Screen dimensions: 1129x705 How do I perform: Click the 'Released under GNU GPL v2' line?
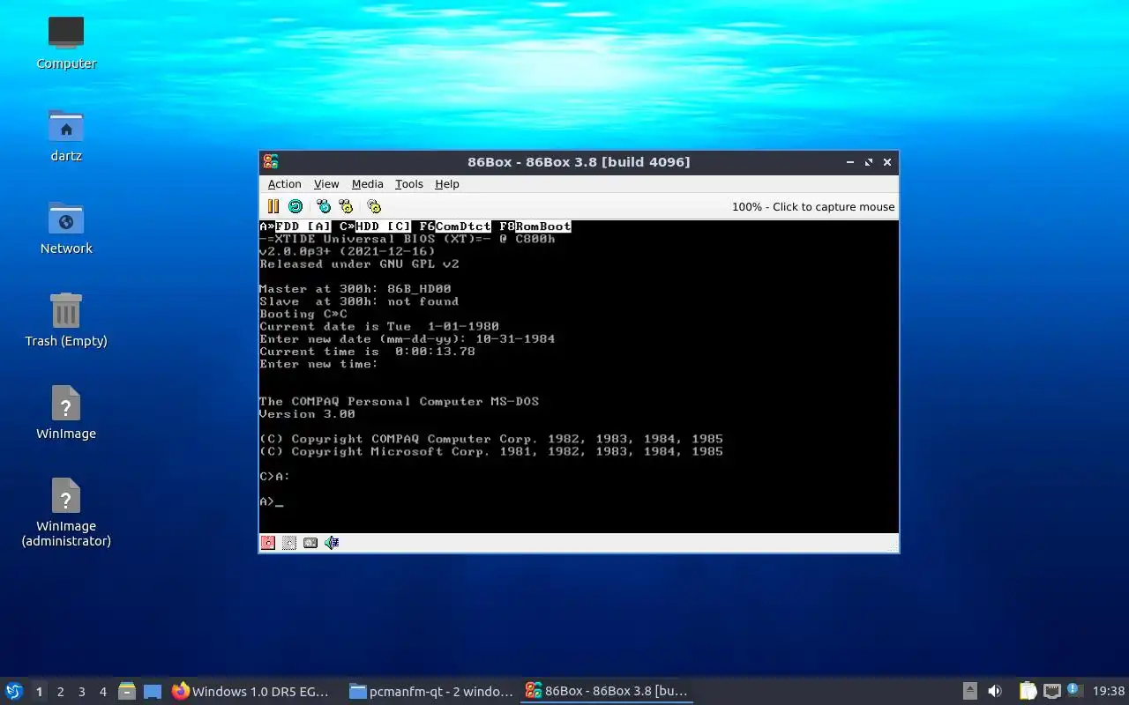[359, 263]
